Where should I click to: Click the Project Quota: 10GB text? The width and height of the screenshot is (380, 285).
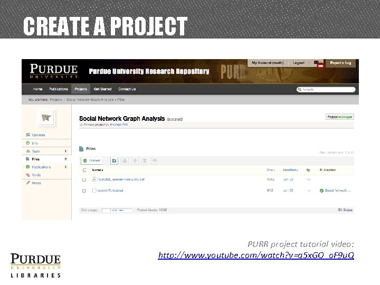(x=152, y=210)
